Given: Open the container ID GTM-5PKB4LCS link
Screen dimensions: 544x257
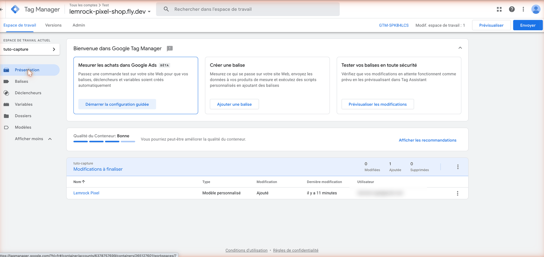Looking at the screenshot, I should pyautogui.click(x=394, y=25).
